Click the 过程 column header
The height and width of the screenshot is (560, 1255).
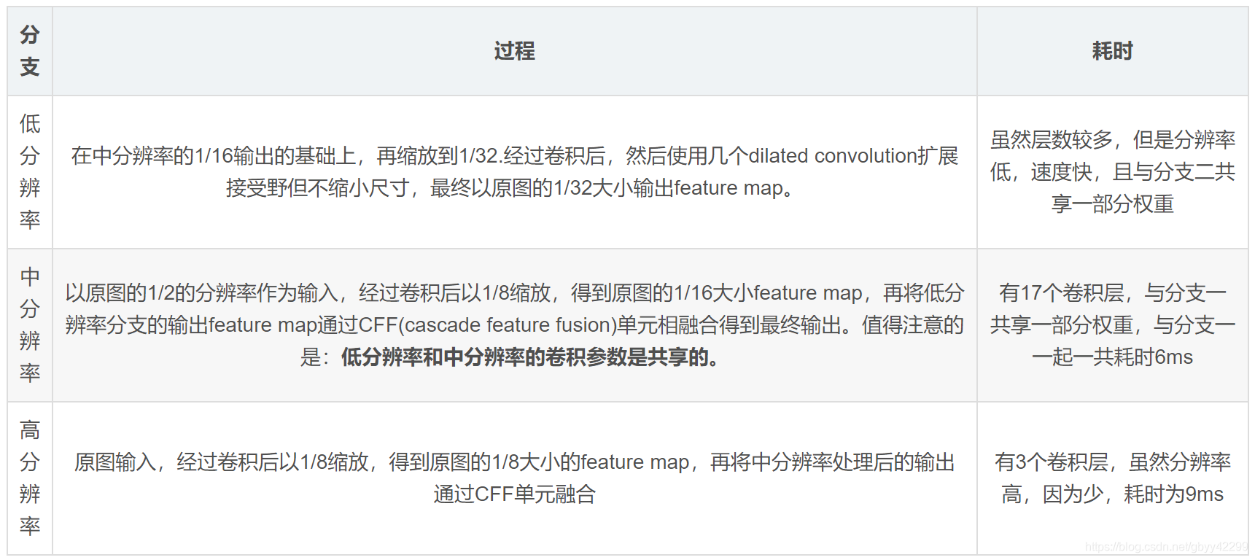tap(515, 51)
